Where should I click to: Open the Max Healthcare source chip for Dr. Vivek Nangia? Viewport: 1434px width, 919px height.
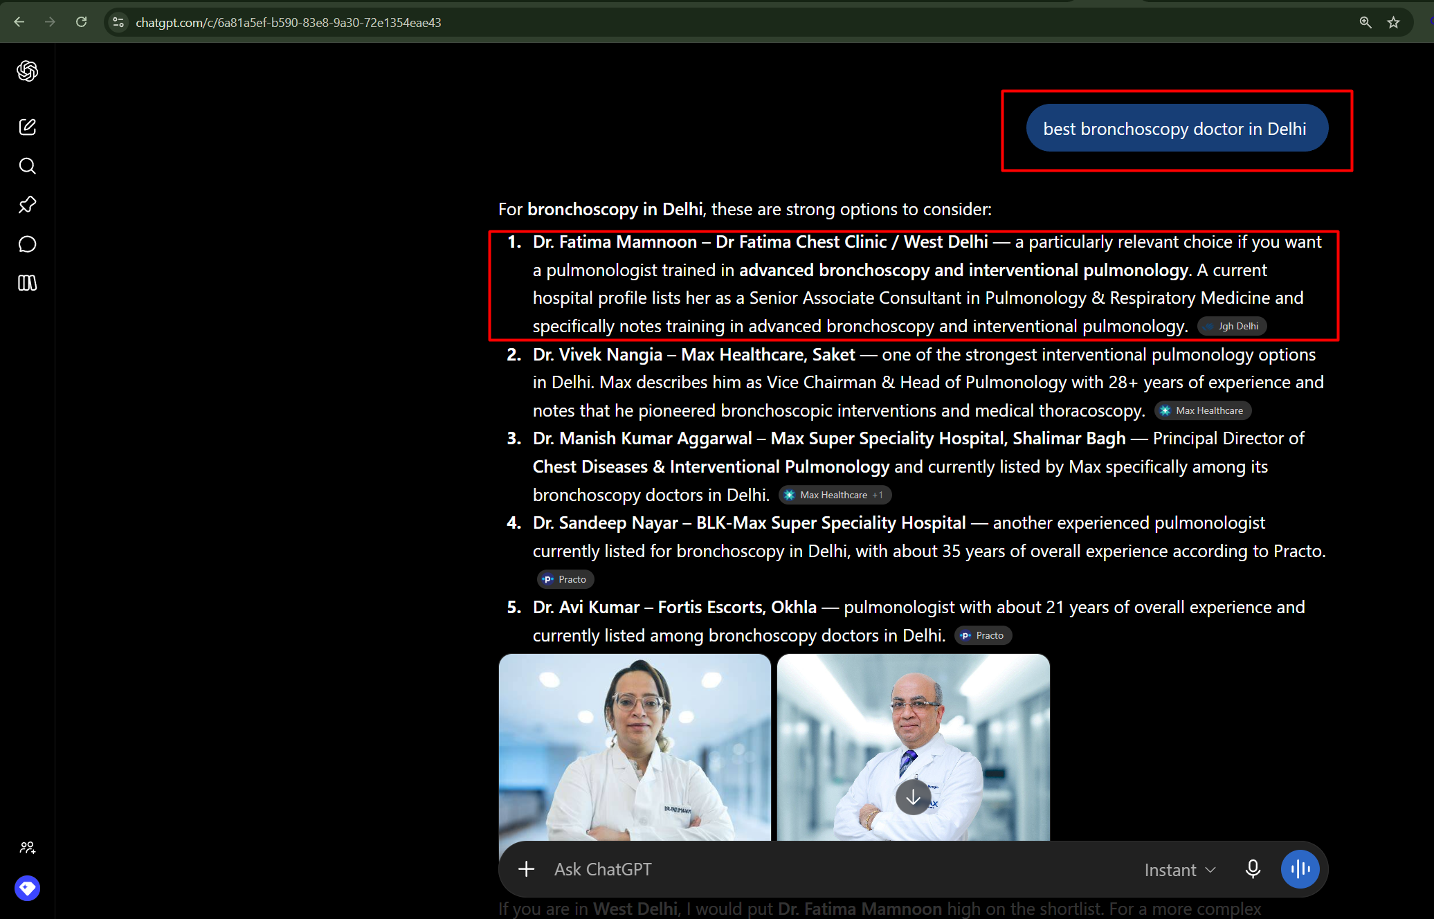coord(1202,410)
